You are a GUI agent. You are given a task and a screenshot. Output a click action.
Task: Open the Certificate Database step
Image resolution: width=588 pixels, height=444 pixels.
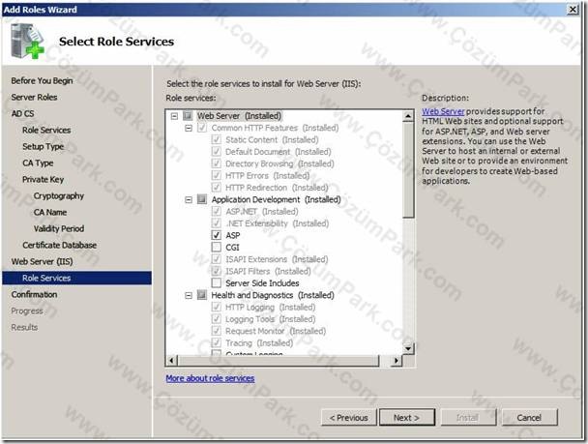[60, 246]
